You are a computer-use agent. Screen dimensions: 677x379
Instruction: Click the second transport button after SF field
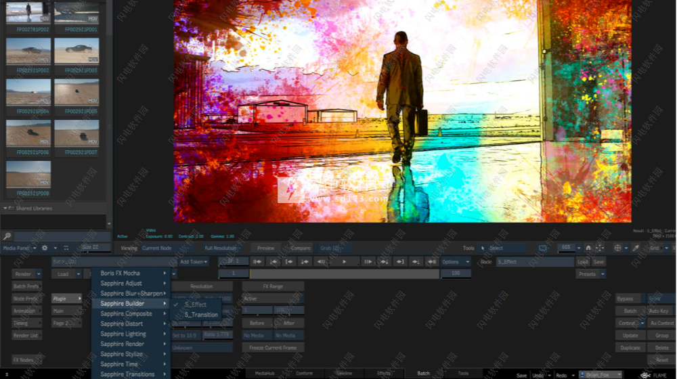point(274,262)
